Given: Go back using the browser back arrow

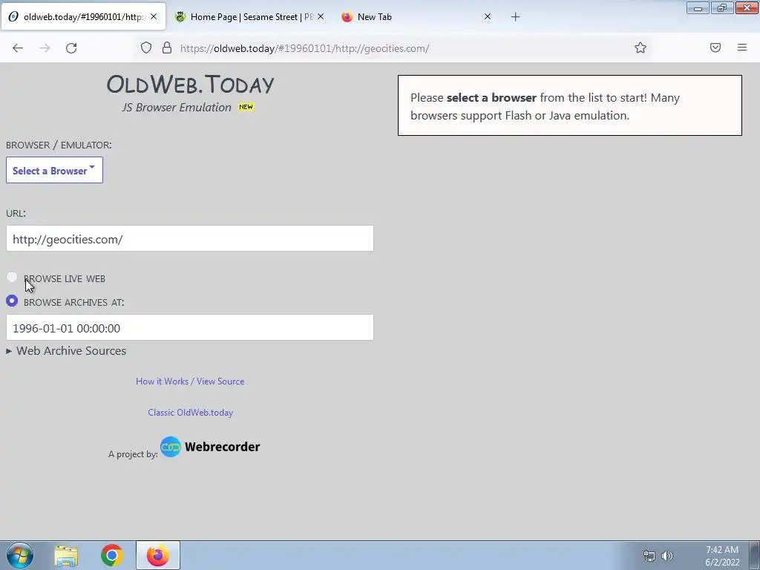Looking at the screenshot, I should (18, 48).
